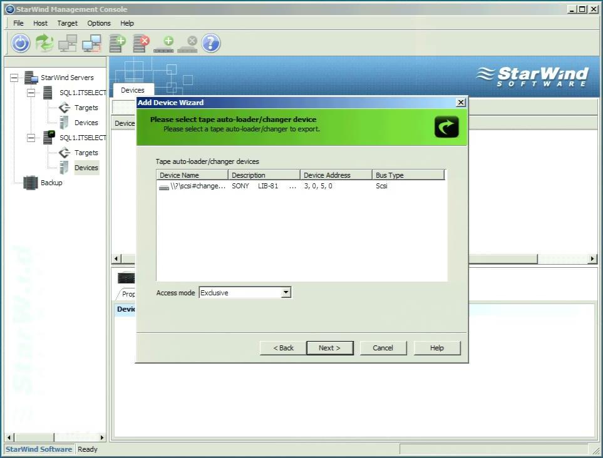
Task: Click the Bus Type column header
Action: click(408, 175)
